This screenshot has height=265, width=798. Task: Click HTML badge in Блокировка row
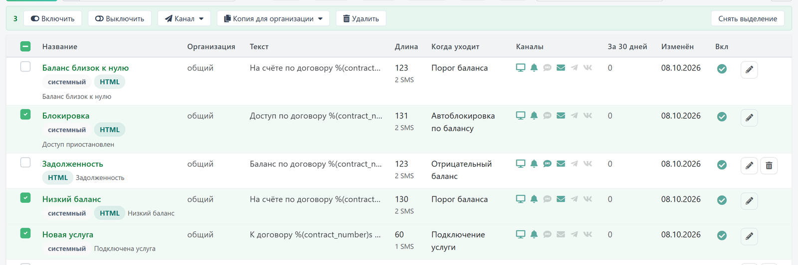click(110, 130)
